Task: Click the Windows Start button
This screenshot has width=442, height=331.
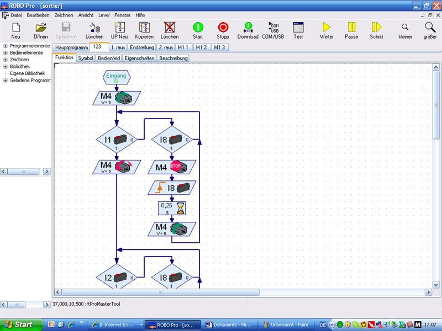Action: 21,324
